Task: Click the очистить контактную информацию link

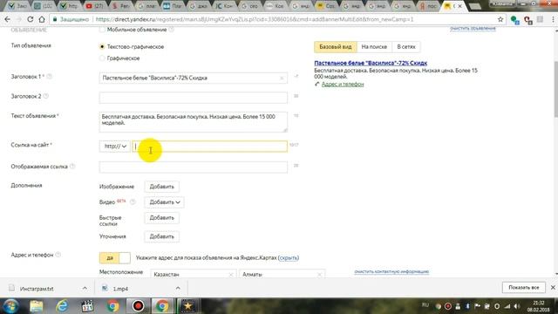Action: [391, 271]
